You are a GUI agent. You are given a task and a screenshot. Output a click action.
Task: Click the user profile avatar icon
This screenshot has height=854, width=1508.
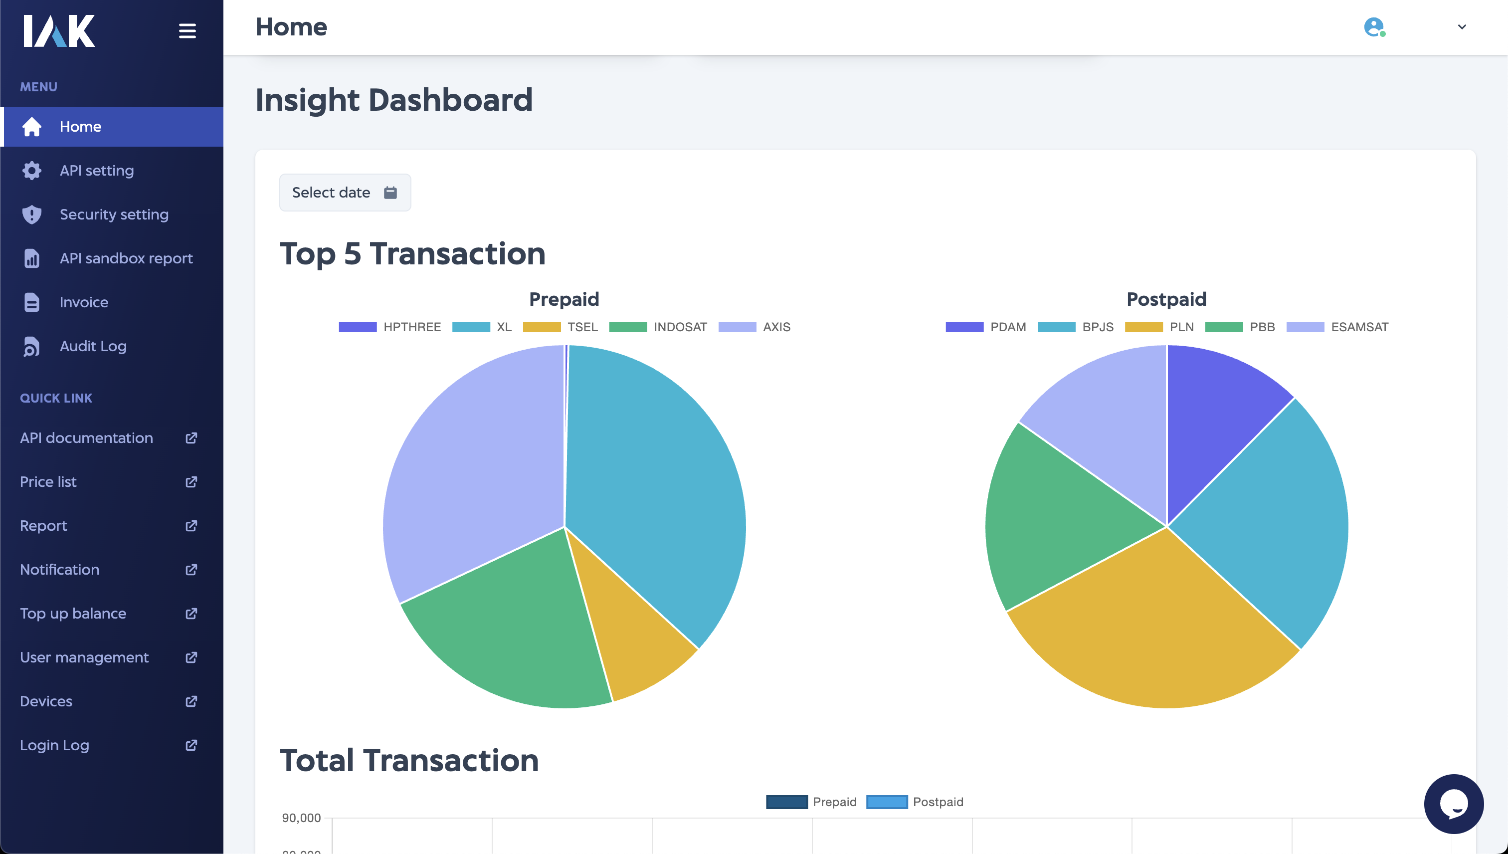coord(1373,27)
